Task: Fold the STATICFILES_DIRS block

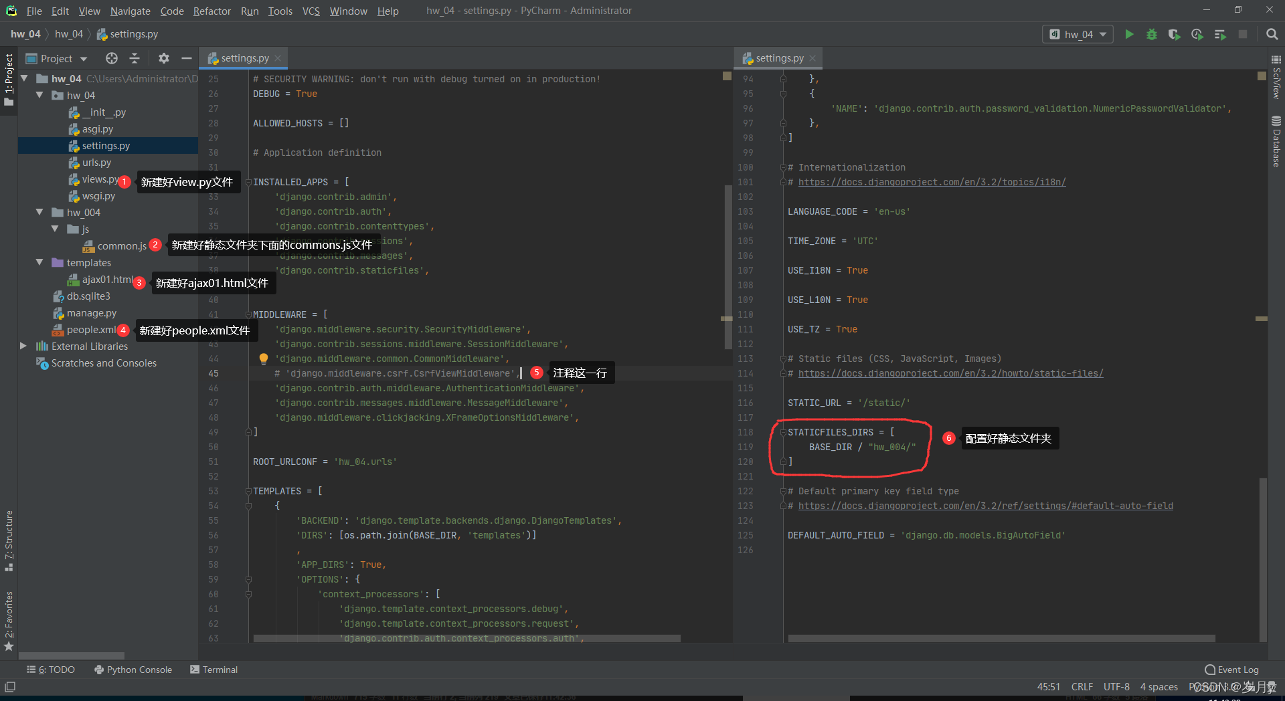Action: pyautogui.click(x=783, y=432)
